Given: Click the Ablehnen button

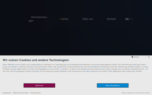Looking at the screenshot, I should pos(39,85).
